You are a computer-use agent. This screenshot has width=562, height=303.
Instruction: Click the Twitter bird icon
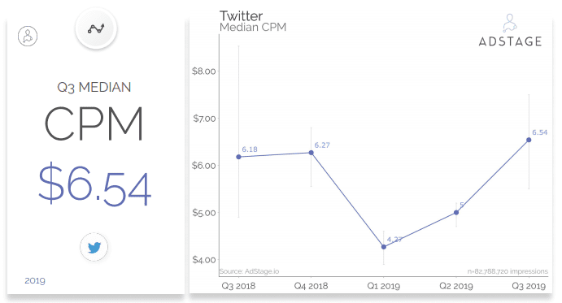[x=94, y=247]
